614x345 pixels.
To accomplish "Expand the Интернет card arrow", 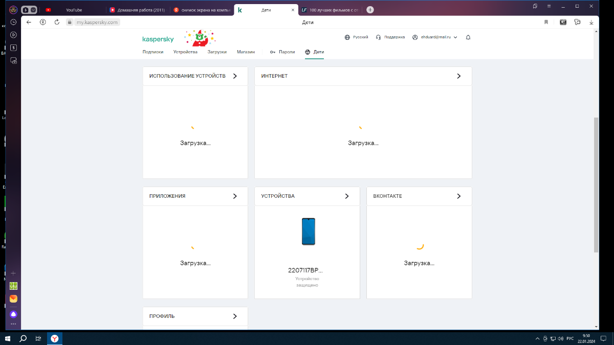I will [458, 76].
